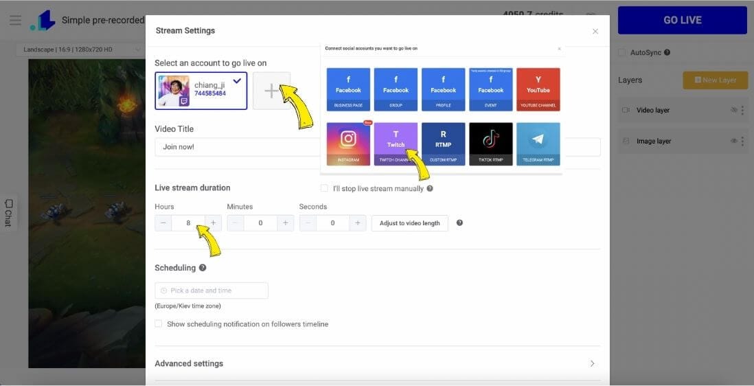Select the chiang_ji Twitch account card
This screenshot has width=754, height=386.
pos(201,91)
